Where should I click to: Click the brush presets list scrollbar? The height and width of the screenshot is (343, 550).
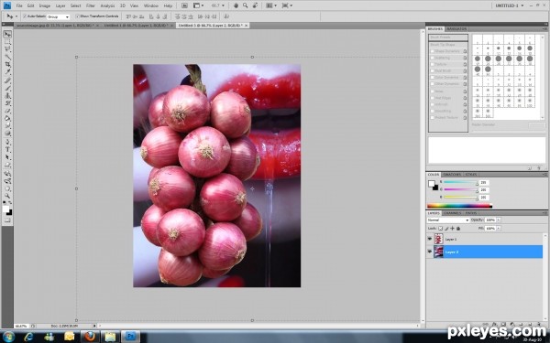[543, 77]
